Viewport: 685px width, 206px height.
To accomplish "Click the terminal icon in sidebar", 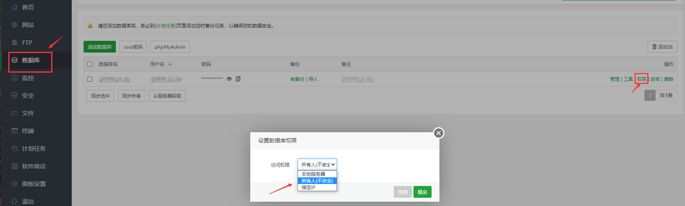I will [x=15, y=131].
